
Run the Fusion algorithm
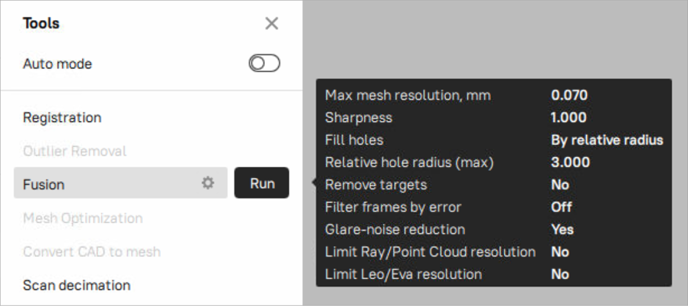[261, 184]
